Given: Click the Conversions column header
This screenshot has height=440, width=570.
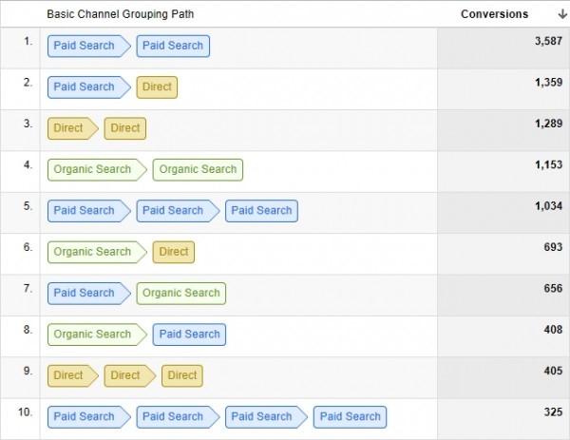Looking at the screenshot, I should [x=494, y=14].
